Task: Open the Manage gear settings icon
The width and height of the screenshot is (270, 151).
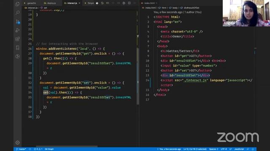Action: [x=18, y=143]
